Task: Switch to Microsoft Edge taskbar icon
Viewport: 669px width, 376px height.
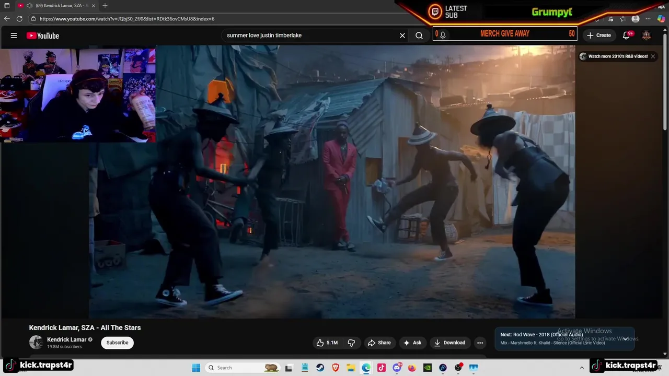Action: click(x=366, y=368)
